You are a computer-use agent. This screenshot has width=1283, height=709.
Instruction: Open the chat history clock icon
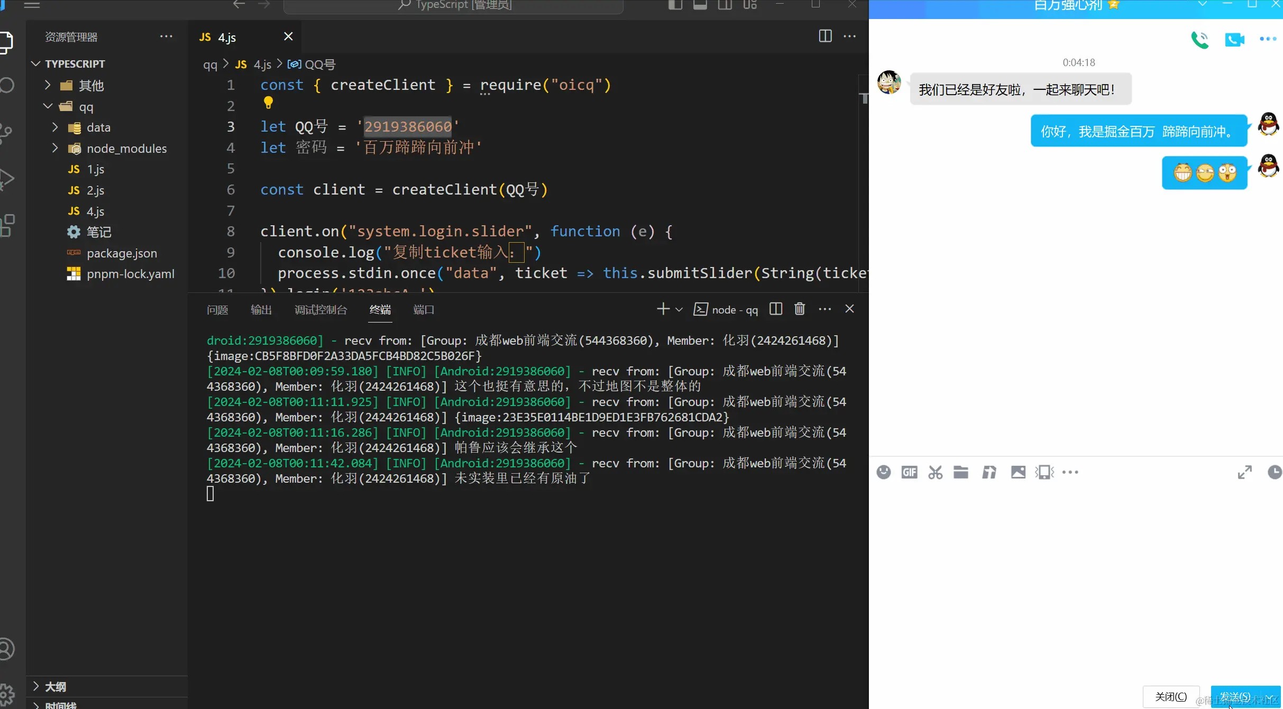[1275, 472]
